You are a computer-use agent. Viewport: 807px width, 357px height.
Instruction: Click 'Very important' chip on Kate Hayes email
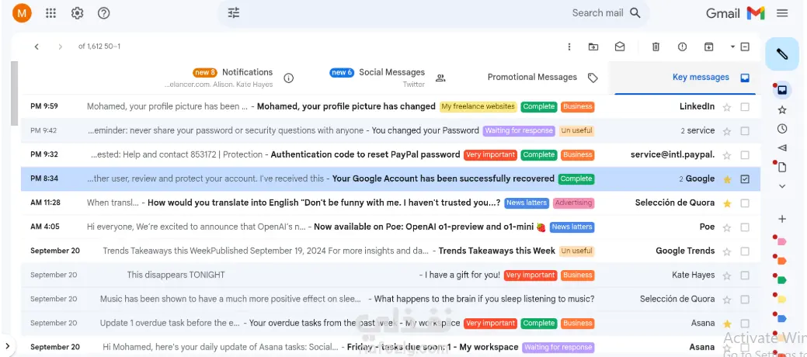point(530,276)
